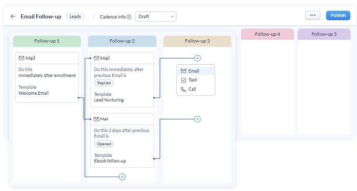Select the Follow-up 2 column header
Image resolution: width=357 pixels, height=191 pixels.
(x=122, y=41)
